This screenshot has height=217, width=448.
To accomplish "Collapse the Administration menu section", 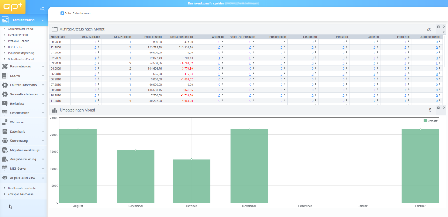I will click(x=42, y=20).
